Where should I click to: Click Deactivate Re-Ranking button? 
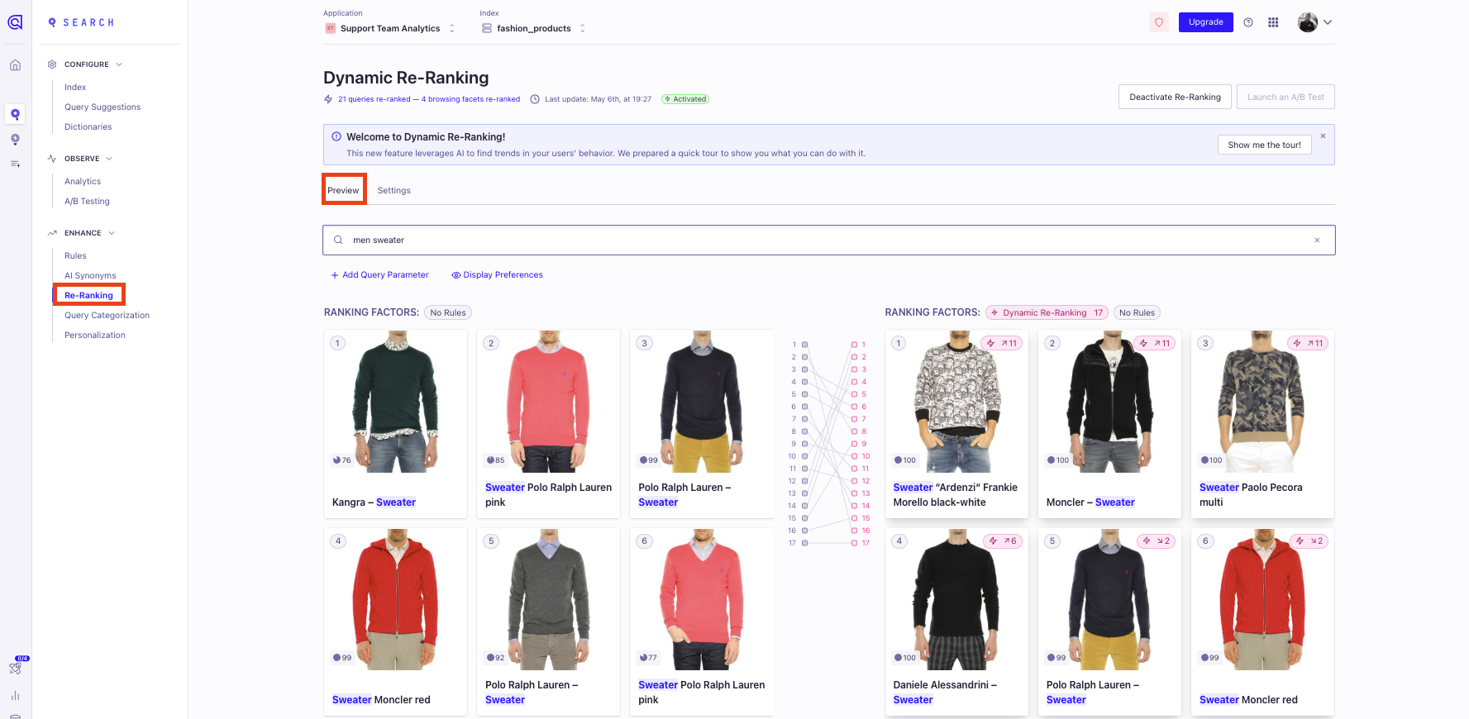pos(1175,97)
